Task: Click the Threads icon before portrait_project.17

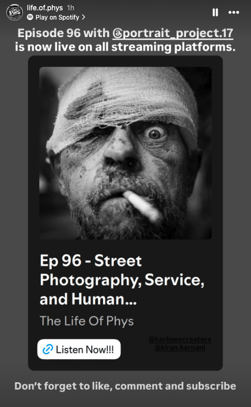Action: [x=117, y=33]
